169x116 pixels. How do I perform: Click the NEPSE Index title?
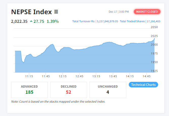(x=31, y=12)
